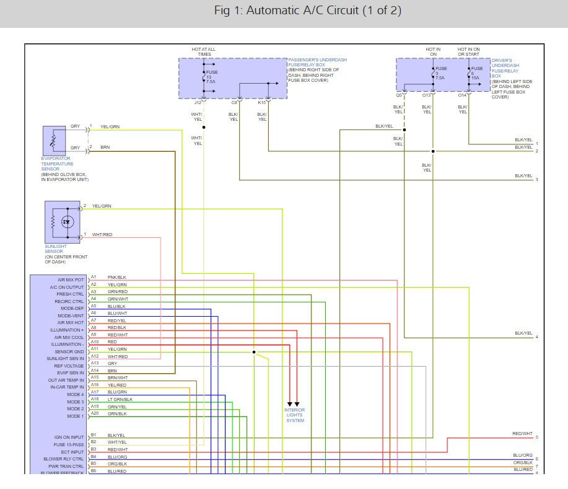Select the 'MODE-VENT' pin label
The height and width of the screenshot is (489, 568).
[71, 315]
